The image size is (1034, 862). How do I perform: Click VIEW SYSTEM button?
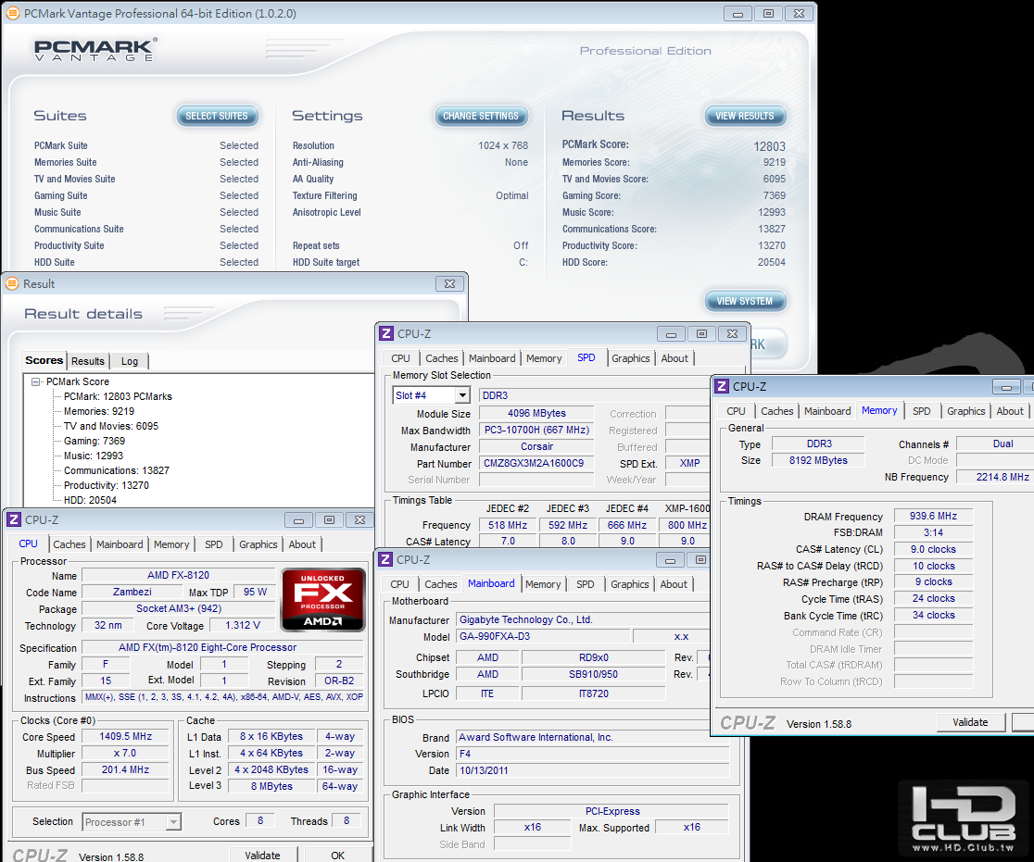[x=745, y=301]
